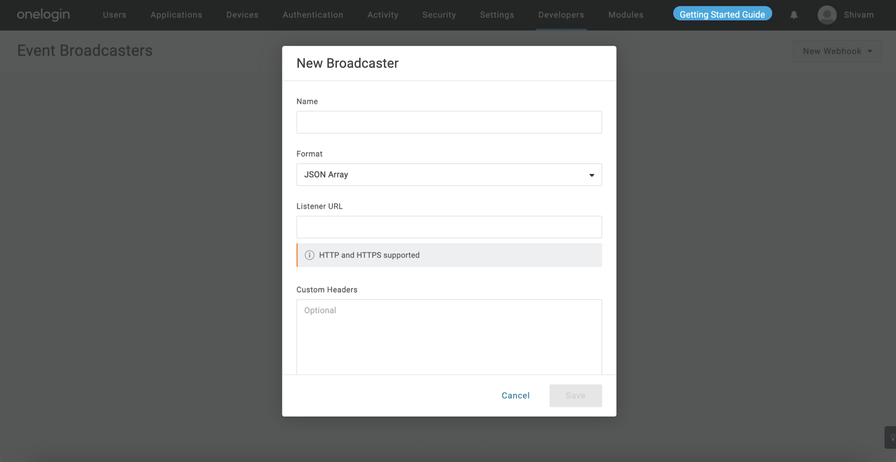Open the notifications bell
896x462 pixels.
[794, 15]
